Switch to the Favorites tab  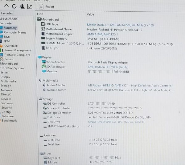pyautogui.click(x=7, y=14)
